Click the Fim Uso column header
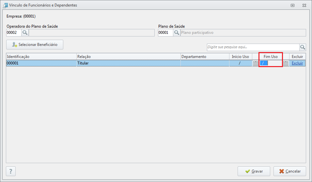Image resolution: width=312 pixels, height=182 pixels. (271, 57)
